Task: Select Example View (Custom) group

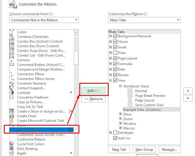Action: 142,110
